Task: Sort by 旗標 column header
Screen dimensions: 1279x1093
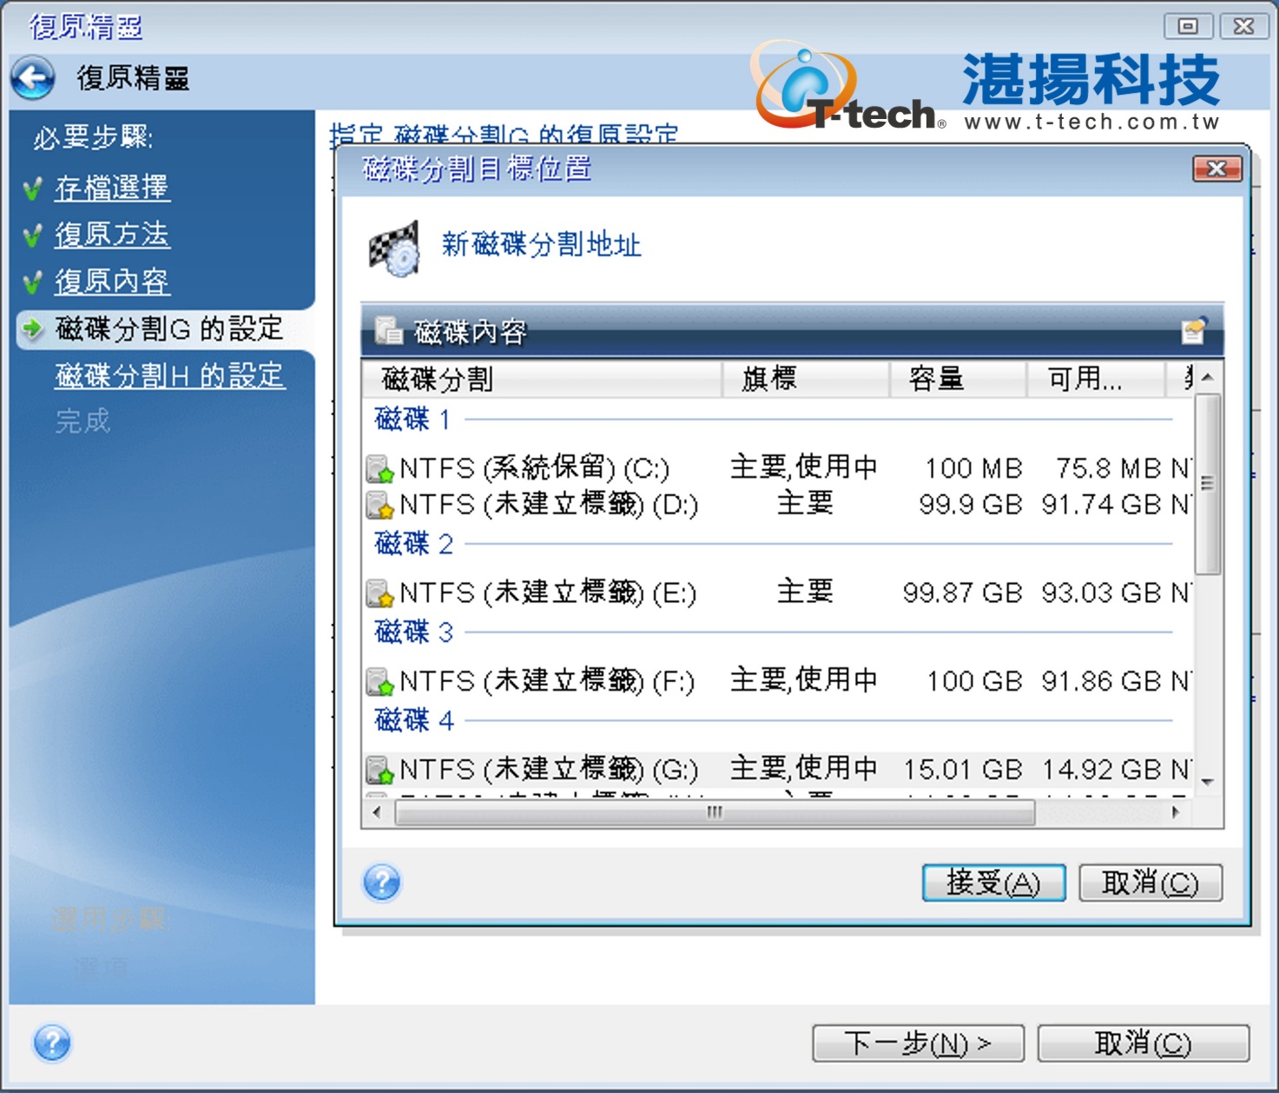Action: point(807,379)
